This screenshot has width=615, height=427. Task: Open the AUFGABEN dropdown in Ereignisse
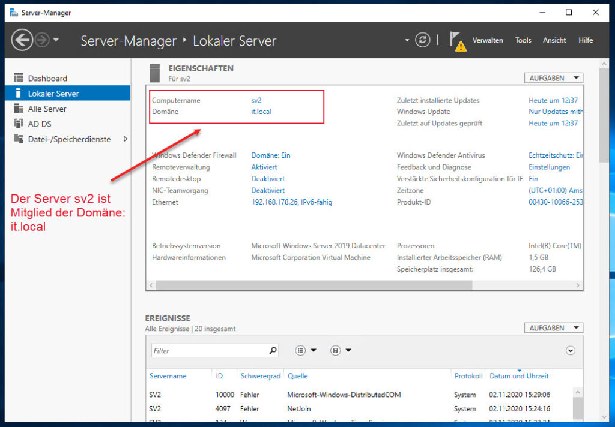[x=553, y=328]
